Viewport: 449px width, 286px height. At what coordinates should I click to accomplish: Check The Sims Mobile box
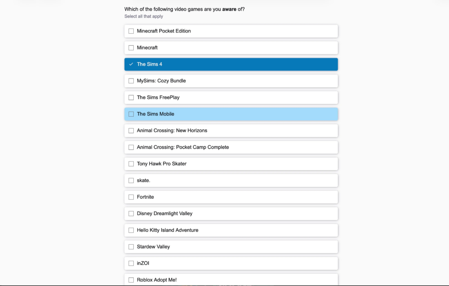click(131, 114)
